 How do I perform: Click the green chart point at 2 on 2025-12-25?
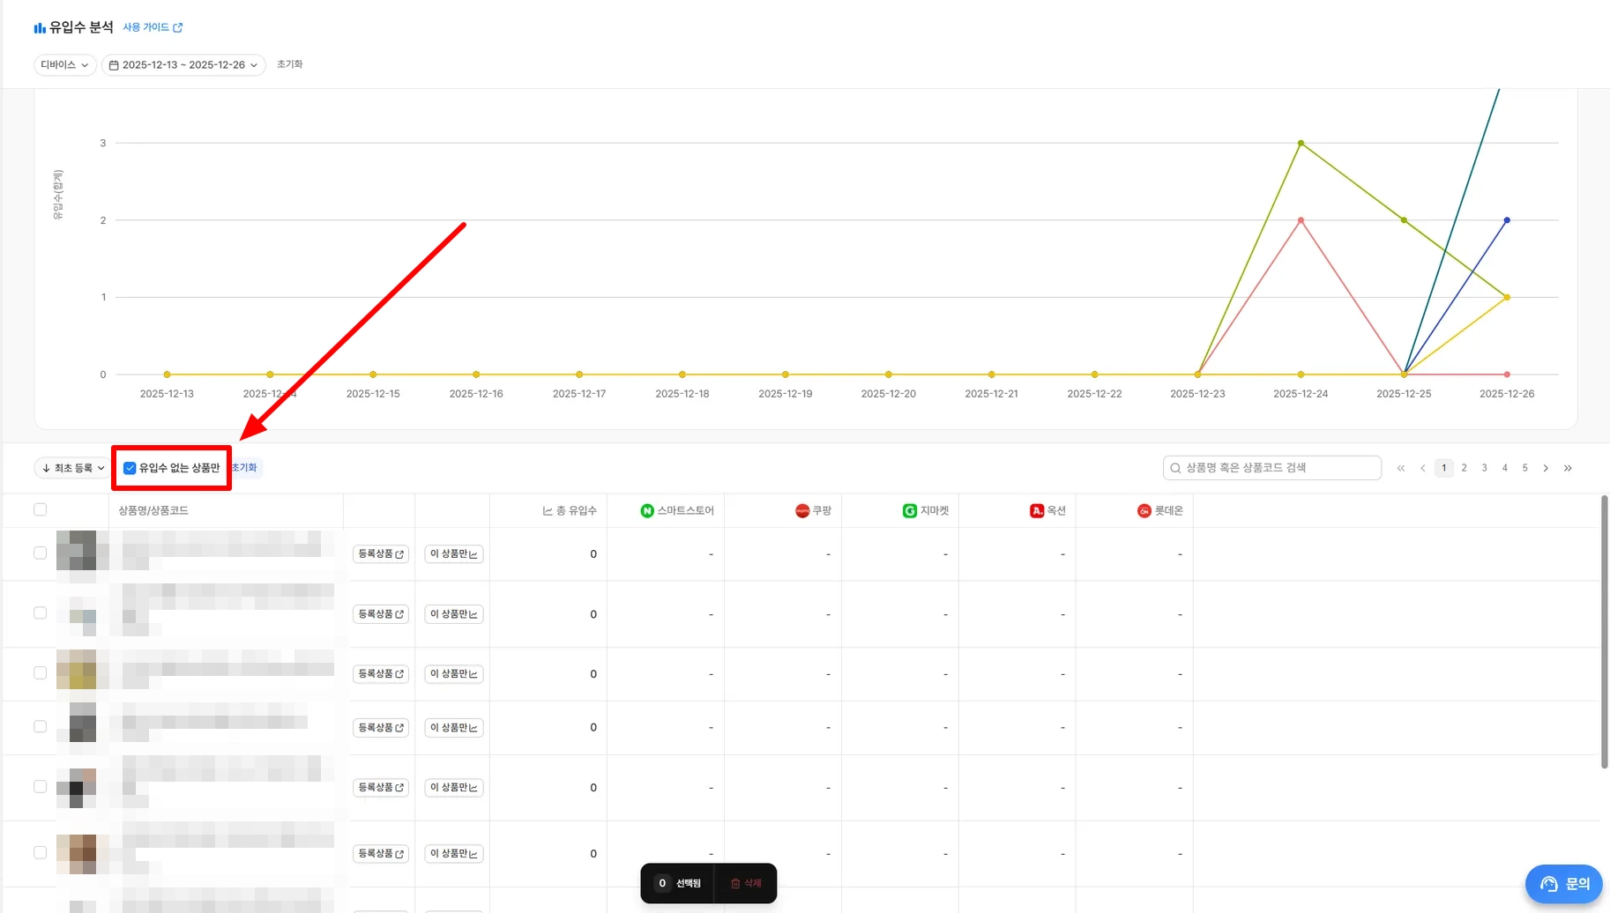coord(1404,220)
